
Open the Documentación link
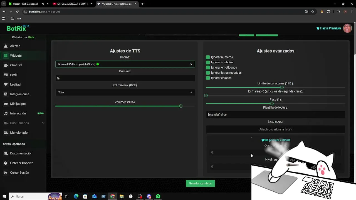[x=21, y=153]
